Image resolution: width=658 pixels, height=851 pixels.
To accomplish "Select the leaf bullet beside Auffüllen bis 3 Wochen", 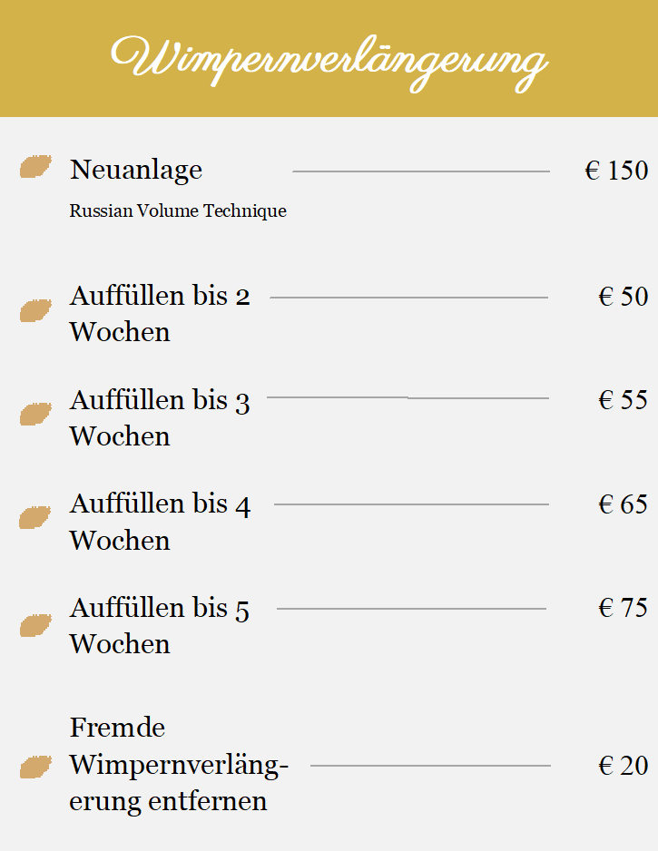I will click(35, 414).
